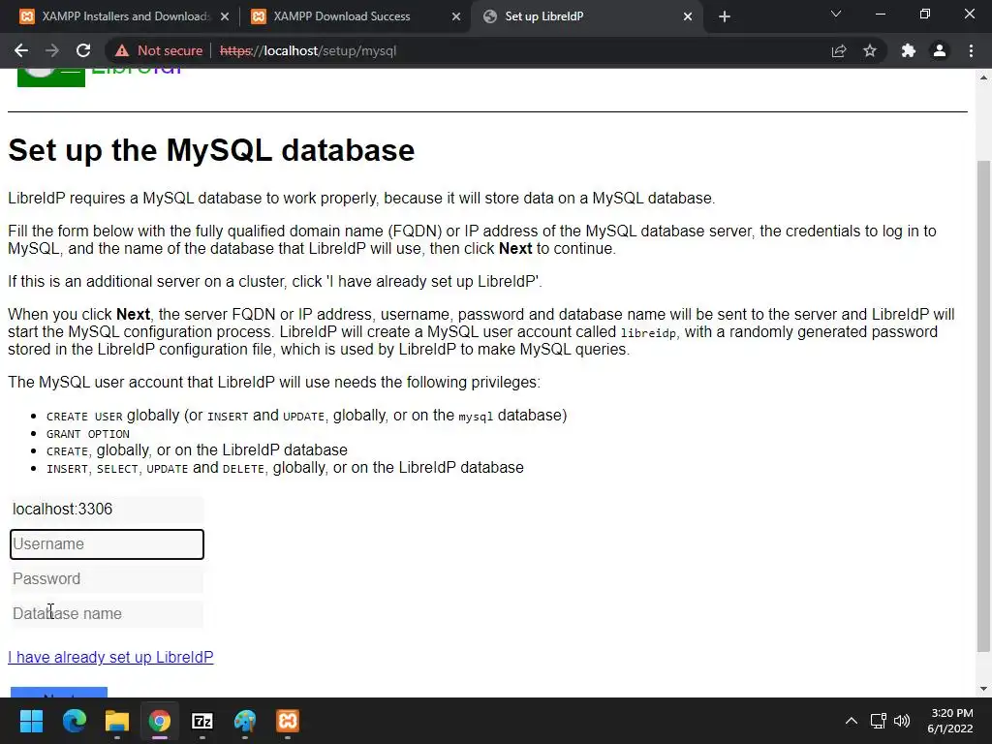Click the Database name field
This screenshot has width=992, height=744.
click(x=107, y=613)
